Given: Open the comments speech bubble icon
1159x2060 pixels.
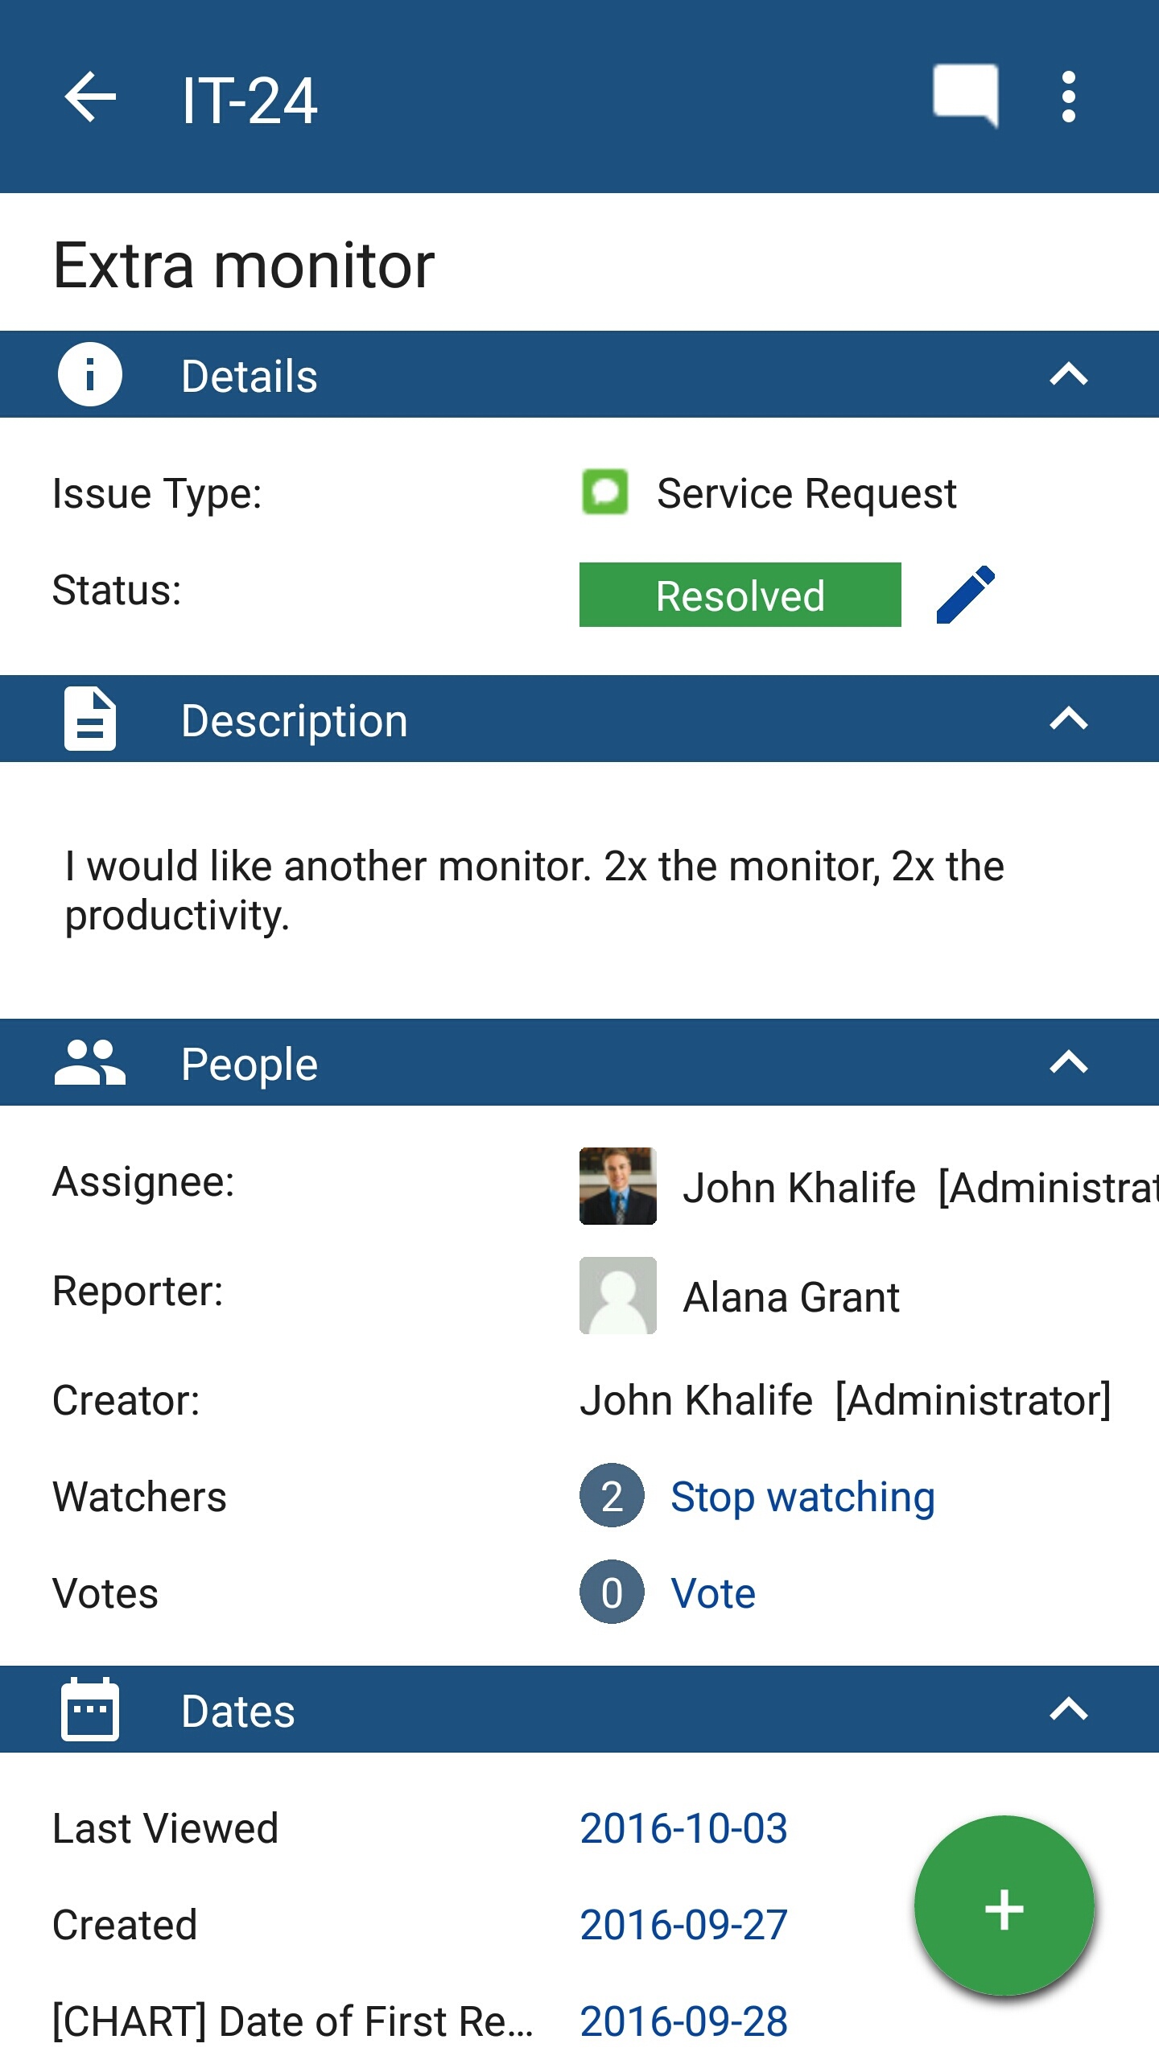Looking at the screenshot, I should 965,96.
